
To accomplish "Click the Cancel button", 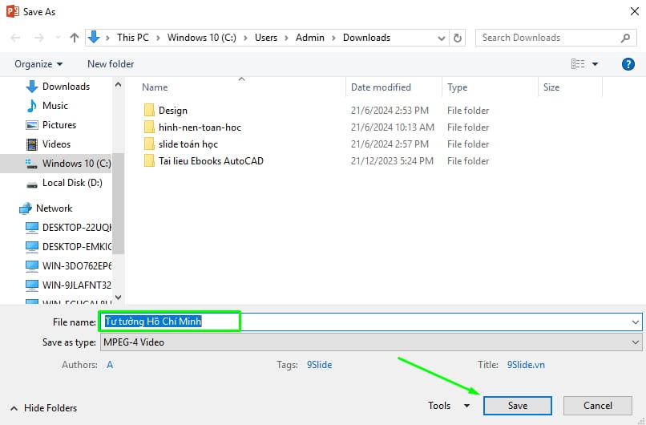I will [597, 406].
